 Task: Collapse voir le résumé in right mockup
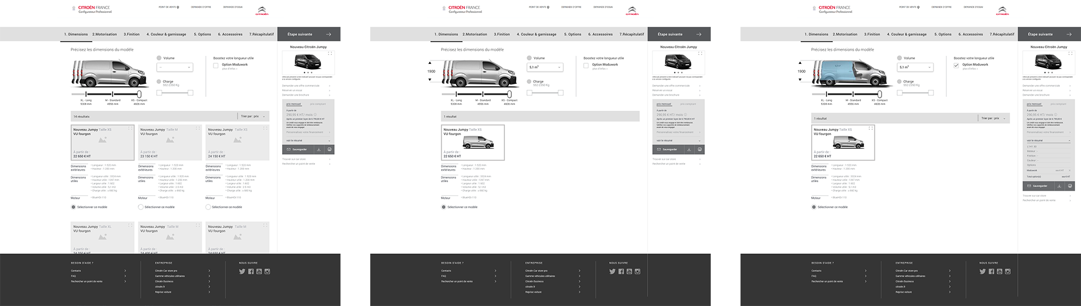(x=1049, y=141)
